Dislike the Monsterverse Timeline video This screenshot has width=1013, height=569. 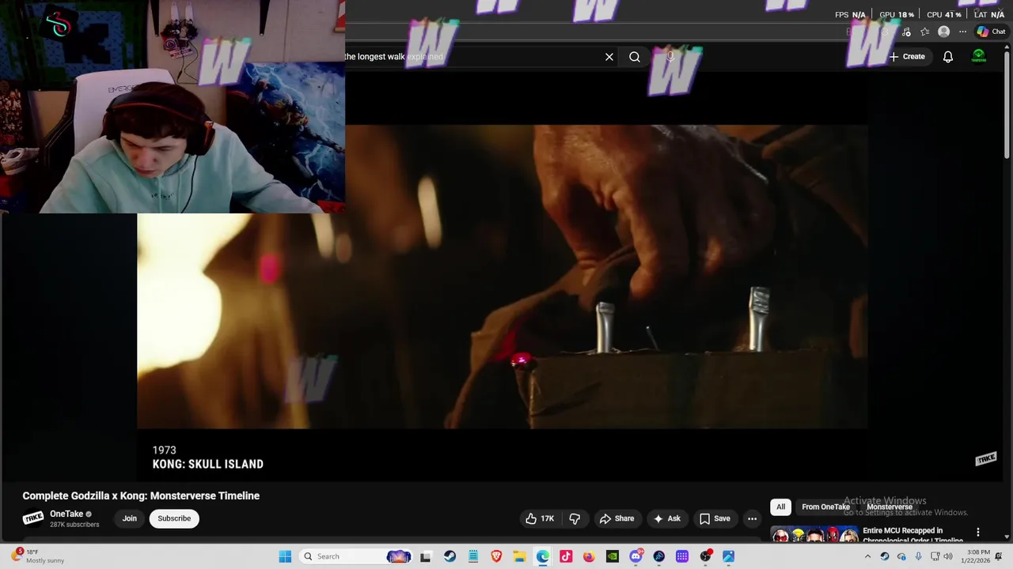575,518
